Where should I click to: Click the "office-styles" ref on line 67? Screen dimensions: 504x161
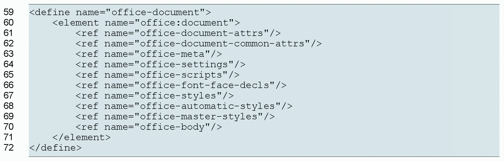tap(155, 96)
